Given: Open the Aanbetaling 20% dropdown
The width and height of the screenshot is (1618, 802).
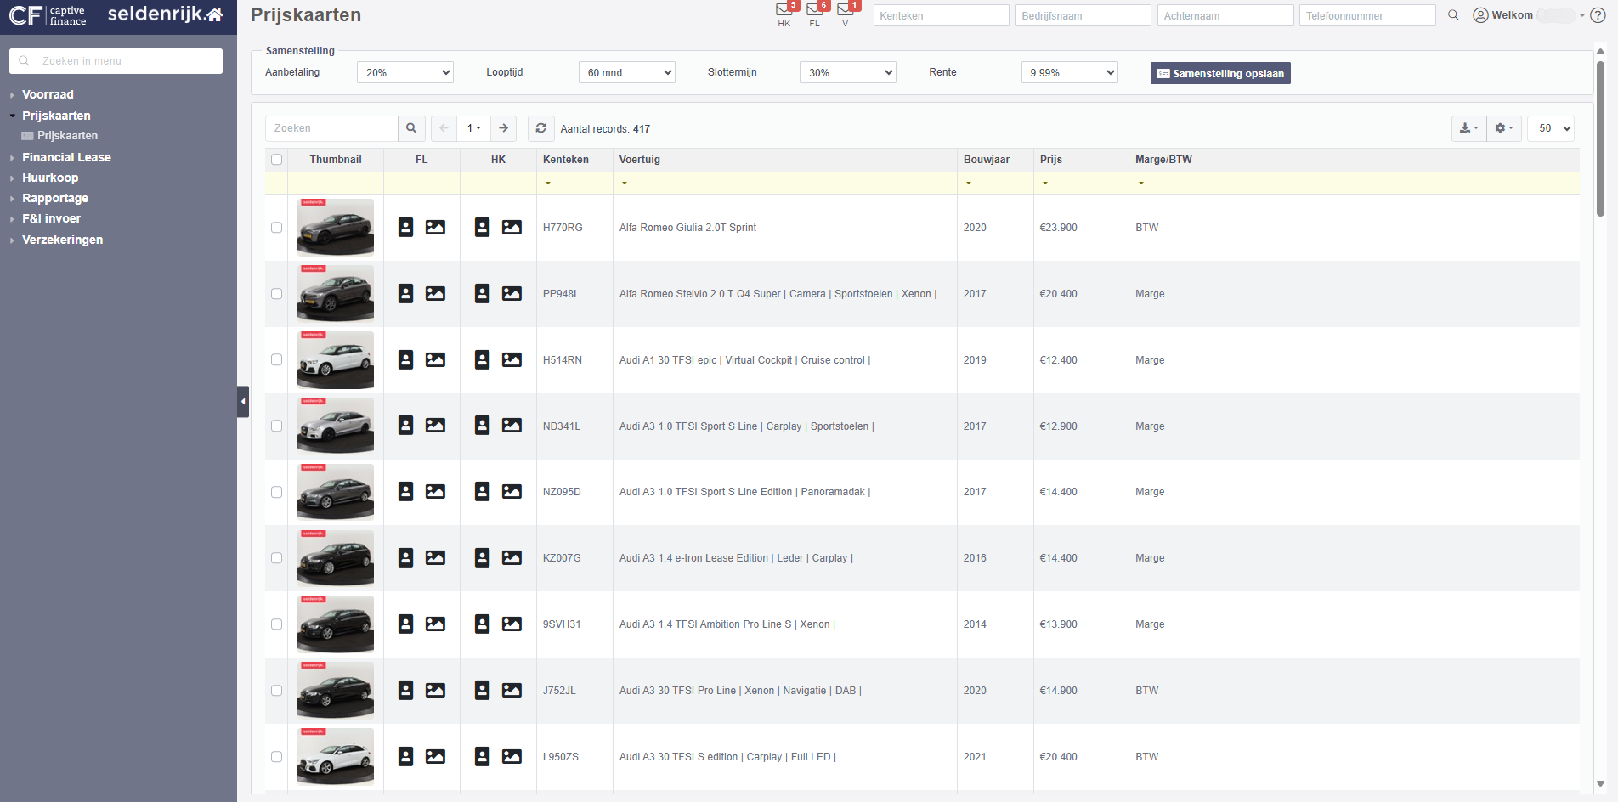Looking at the screenshot, I should [405, 72].
